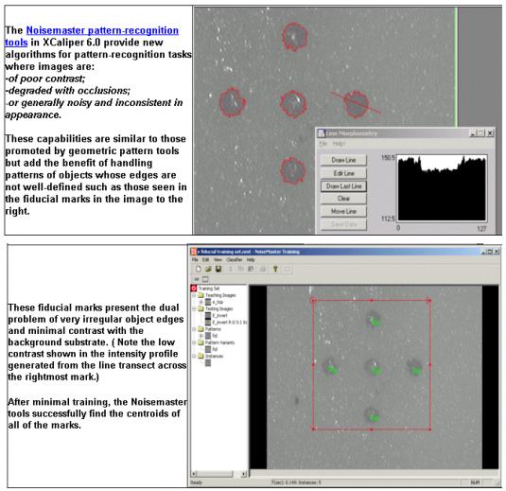Select the 4_top teaching image item
506x491 pixels.
[x=218, y=302]
